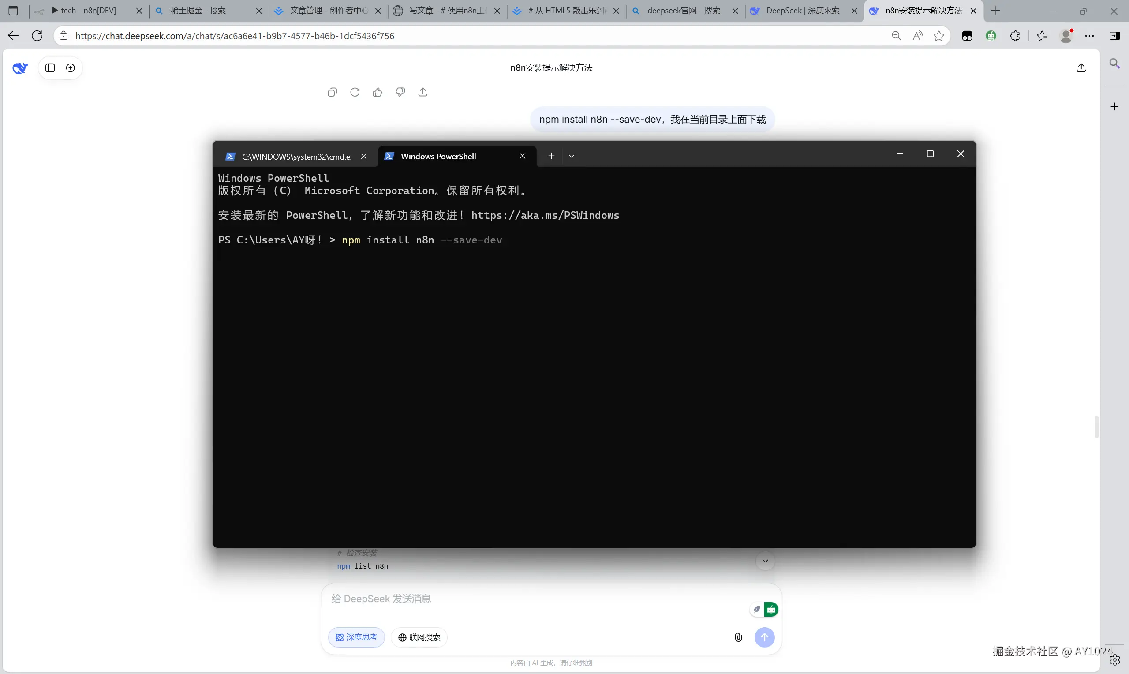
Task: Switch to the Windows PowerShell tab
Action: (438, 156)
